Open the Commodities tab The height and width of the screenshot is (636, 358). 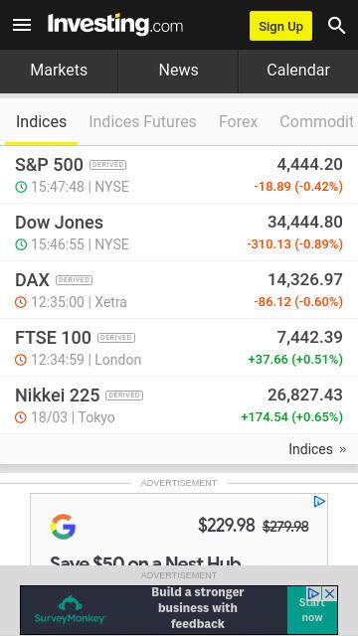(x=318, y=121)
